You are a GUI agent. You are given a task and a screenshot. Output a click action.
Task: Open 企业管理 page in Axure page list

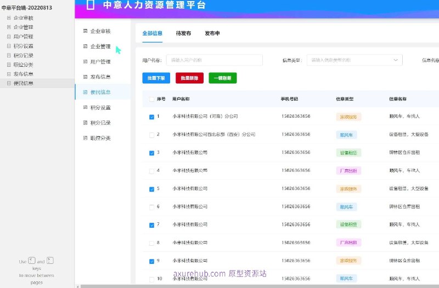[x=23, y=27]
